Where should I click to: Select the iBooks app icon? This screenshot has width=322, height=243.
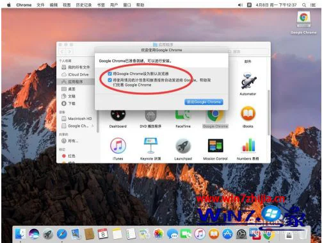point(248,113)
